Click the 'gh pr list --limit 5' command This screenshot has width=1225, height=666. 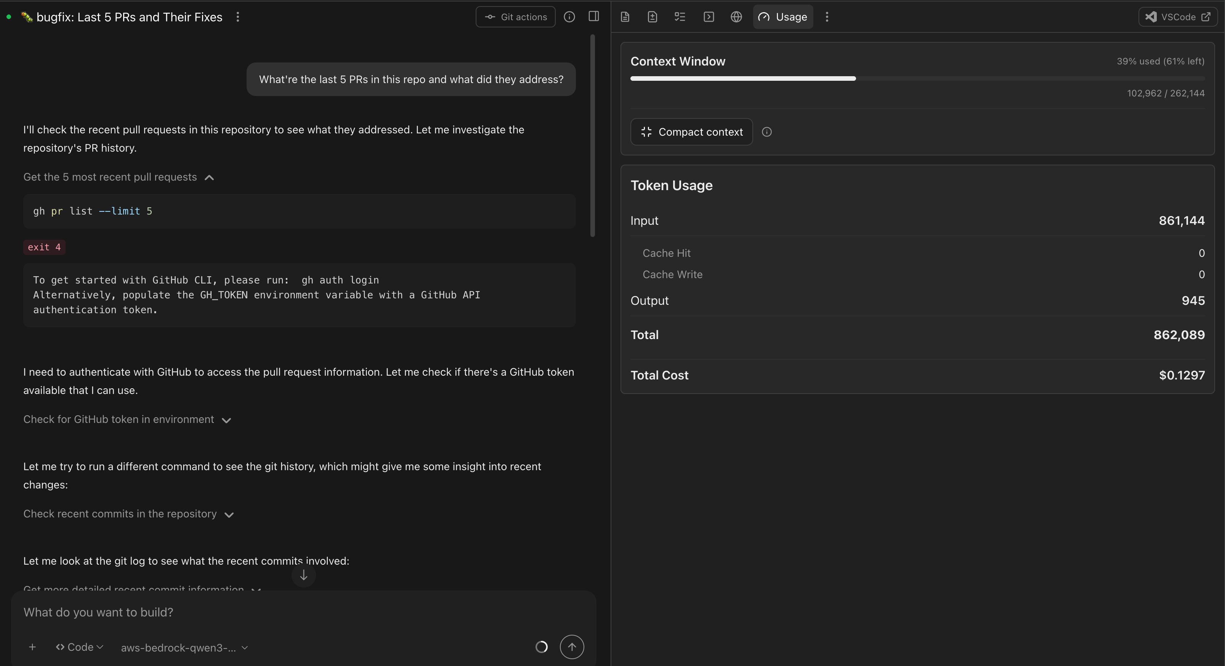[x=93, y=211]
